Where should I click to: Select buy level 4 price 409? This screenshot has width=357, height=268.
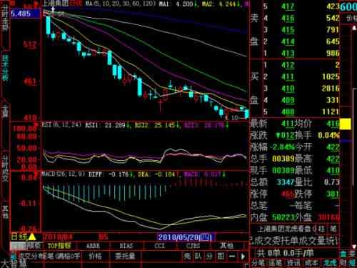point(288,100)
